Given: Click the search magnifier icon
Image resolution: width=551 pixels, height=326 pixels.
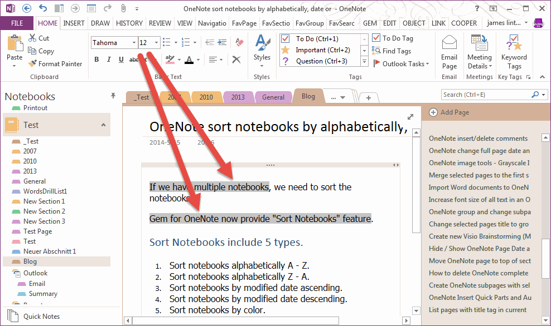Looking at the screenshot, I should pyautogui.click(x=535, y=95).
